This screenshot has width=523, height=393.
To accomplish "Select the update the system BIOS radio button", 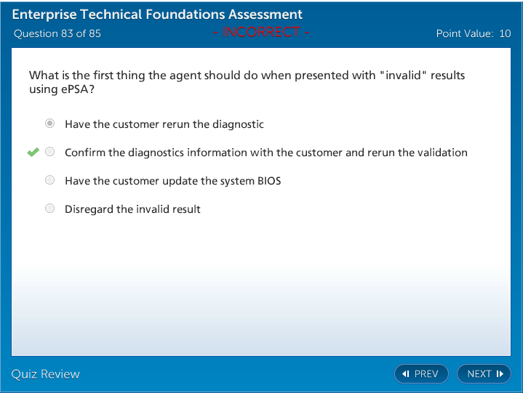I will [49, 180].
